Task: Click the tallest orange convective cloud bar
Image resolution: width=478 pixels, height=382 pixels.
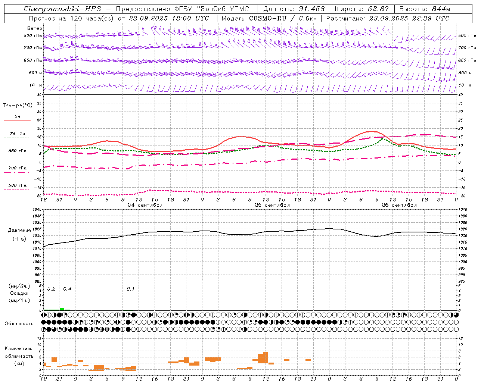Action: [x=266, y=358]
